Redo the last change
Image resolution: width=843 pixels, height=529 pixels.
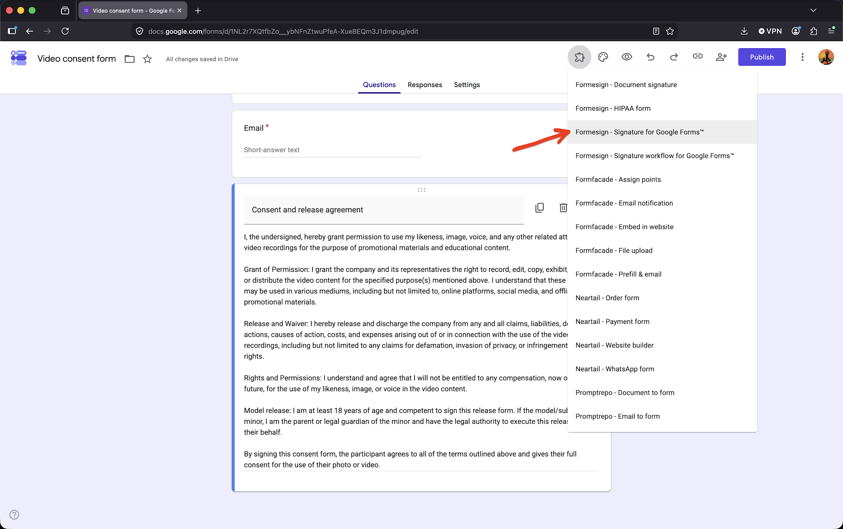point(674,57)
